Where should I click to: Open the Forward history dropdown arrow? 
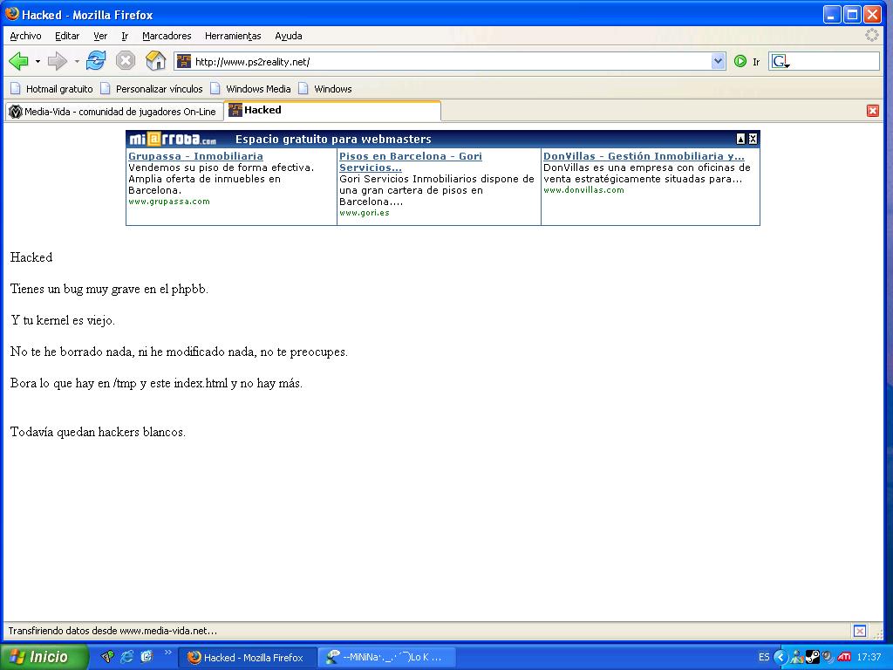coord(77,61)
